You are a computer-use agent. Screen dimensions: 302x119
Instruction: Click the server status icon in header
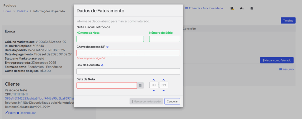[x=232, y=8]
